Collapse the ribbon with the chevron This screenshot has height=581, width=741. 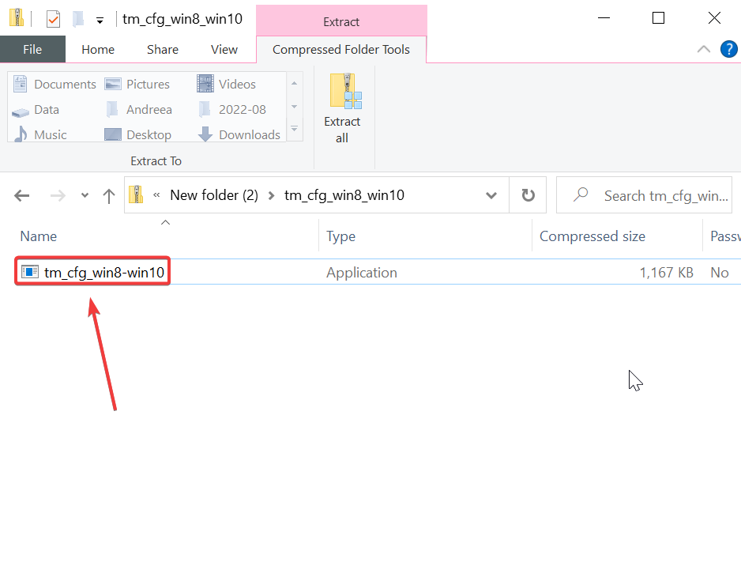[704, 49]
